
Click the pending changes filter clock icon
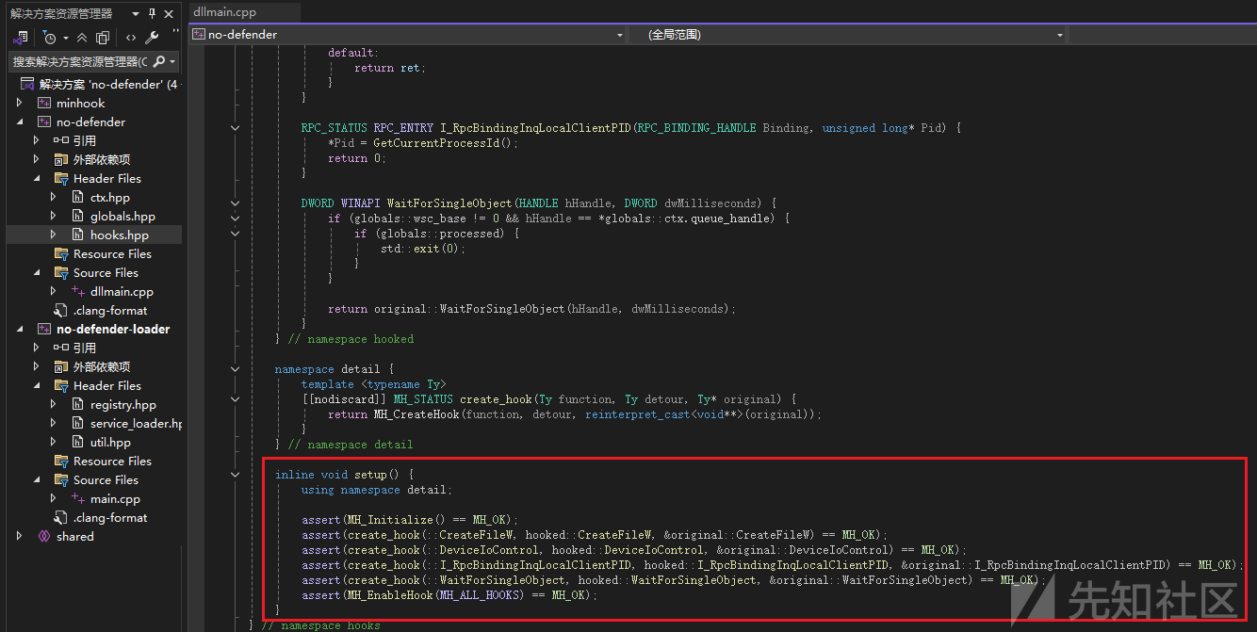(x=49, y=38)
